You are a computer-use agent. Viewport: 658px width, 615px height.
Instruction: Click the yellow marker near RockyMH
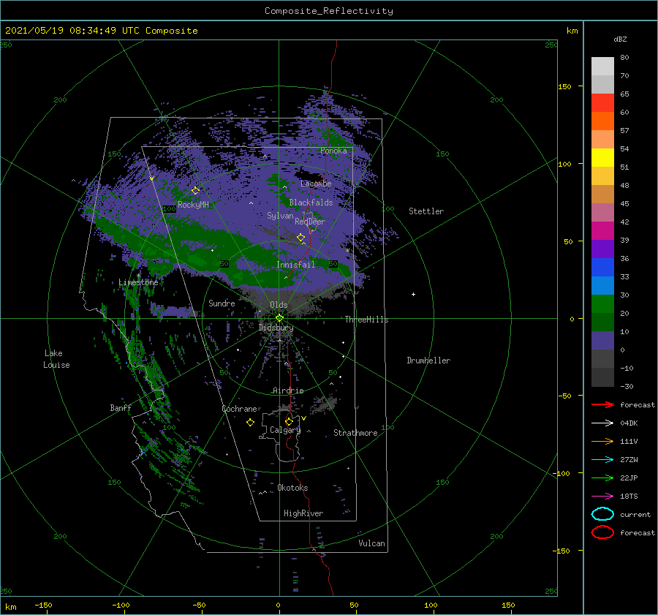(x=195, y=191)
